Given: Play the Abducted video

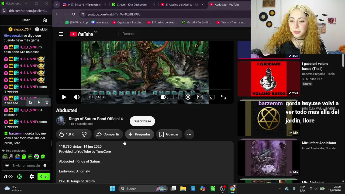Looking at the screenshot, I should [x=64, y=97].
